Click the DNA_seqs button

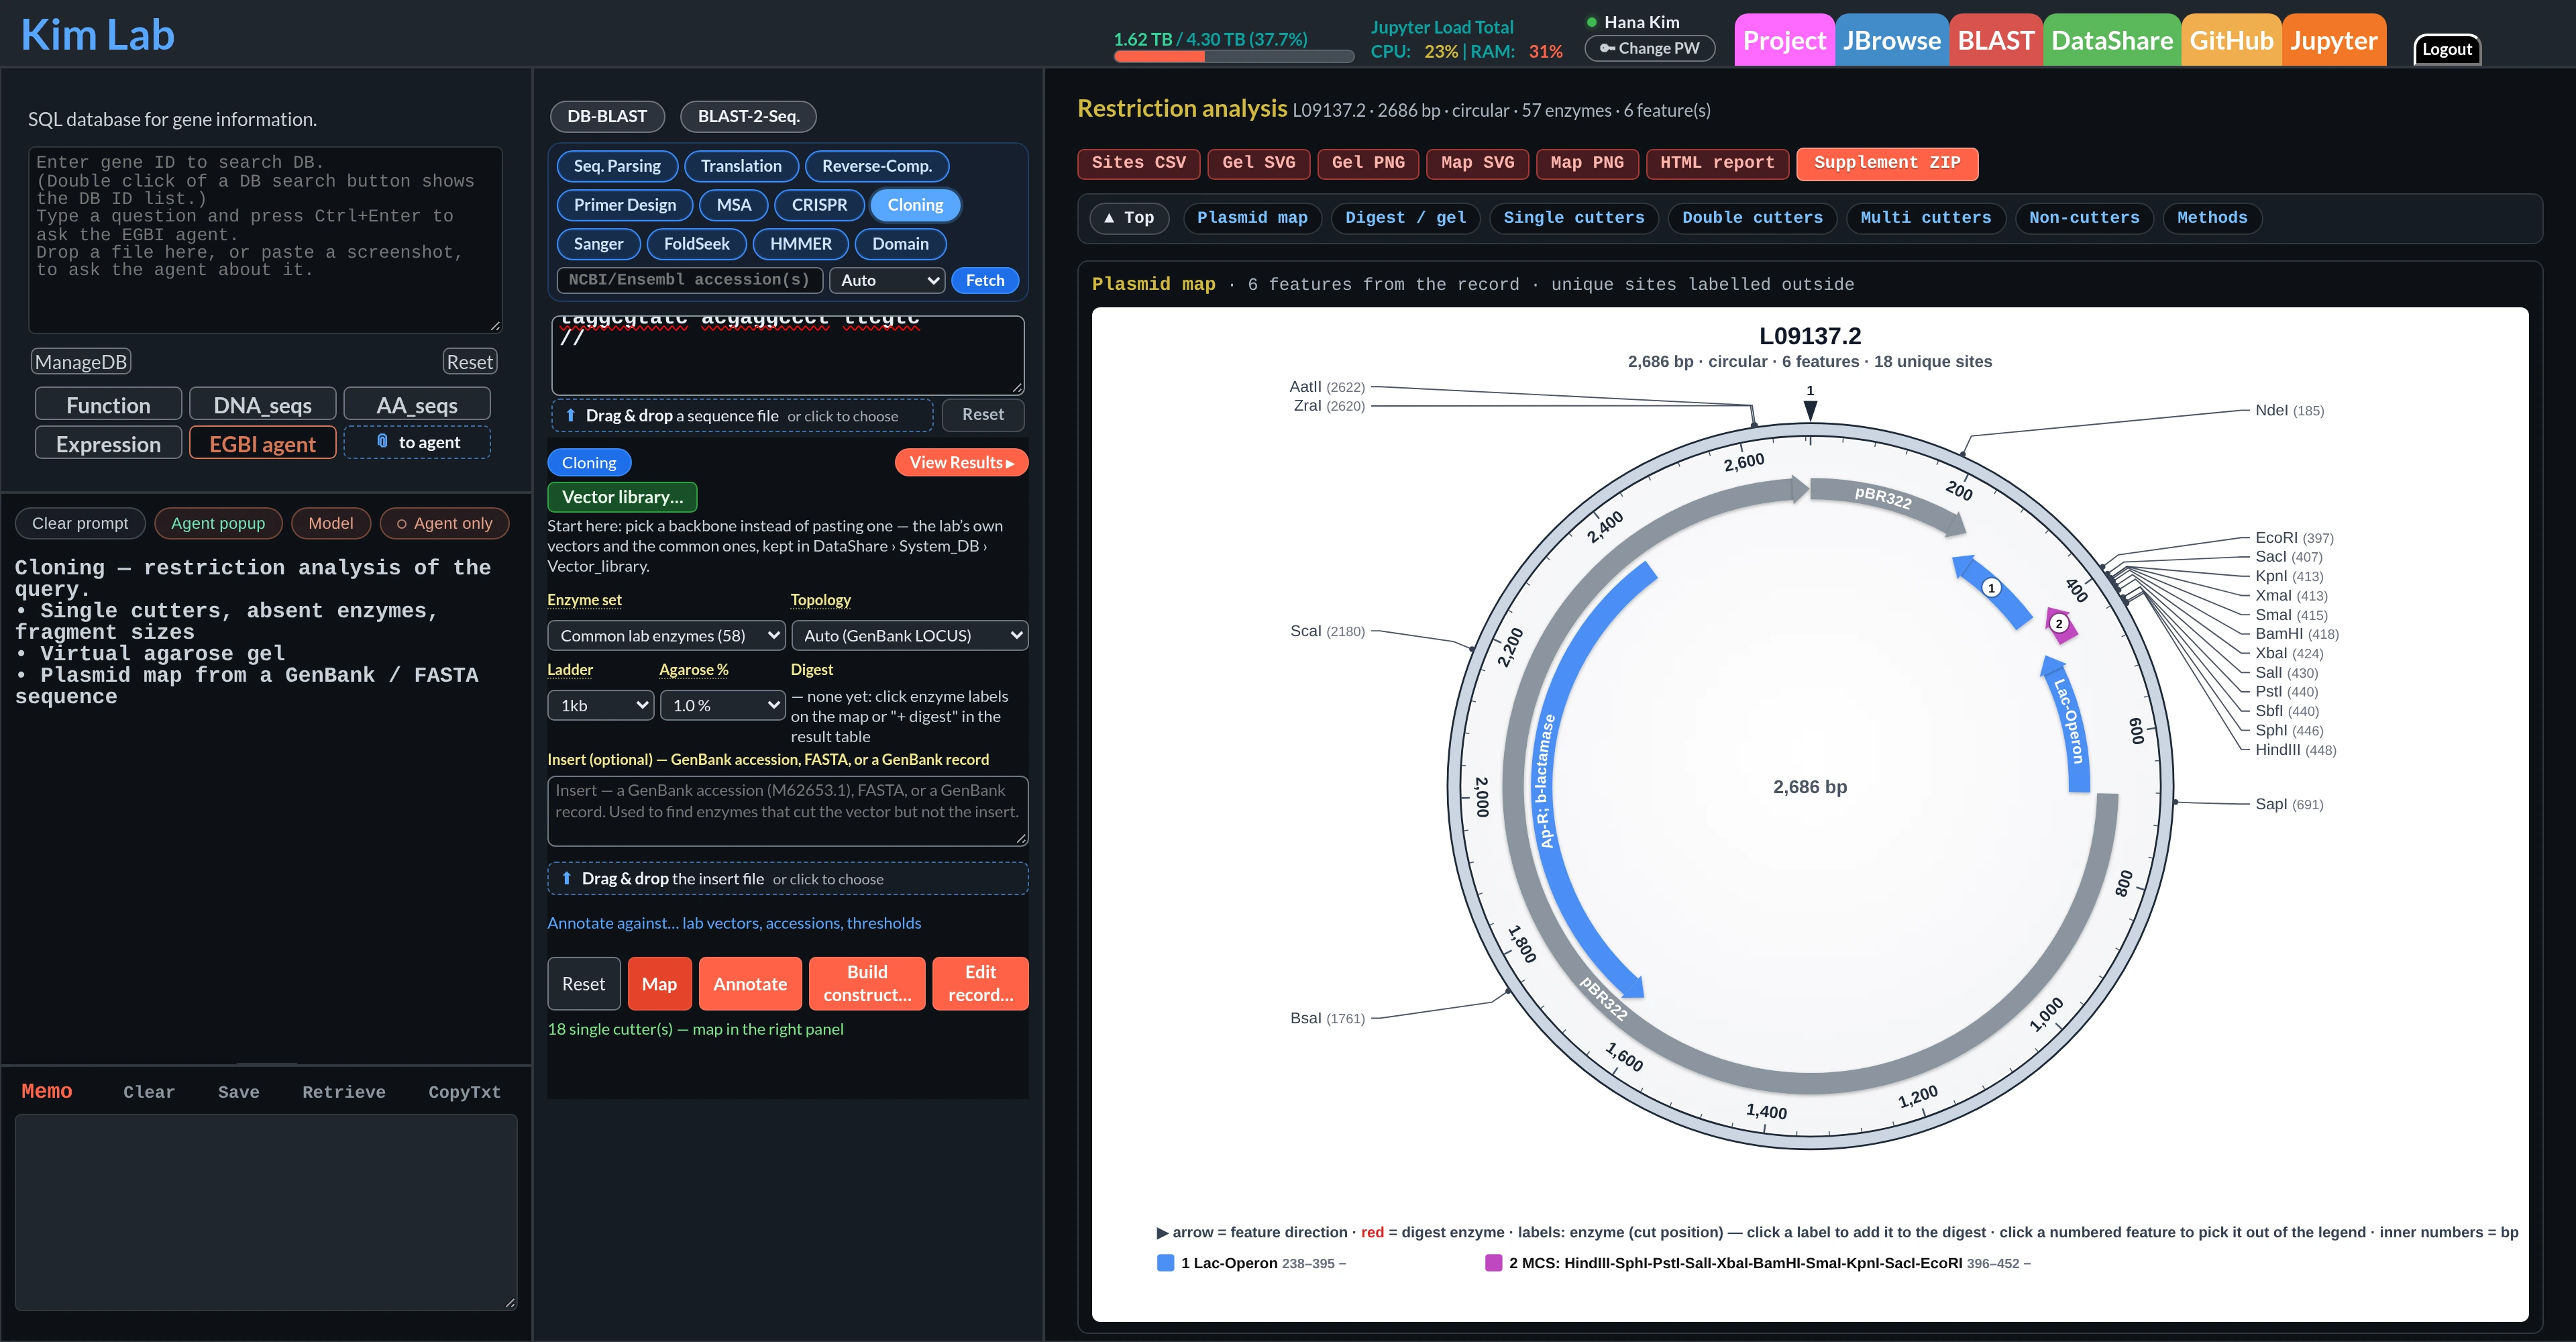[262, 405]
